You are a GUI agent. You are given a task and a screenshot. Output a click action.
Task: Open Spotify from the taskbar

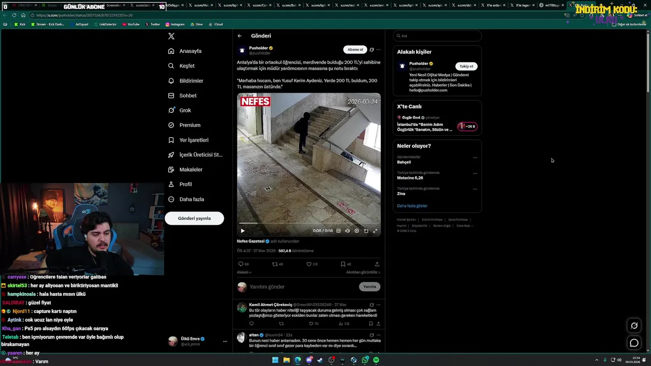pos(376,360)
